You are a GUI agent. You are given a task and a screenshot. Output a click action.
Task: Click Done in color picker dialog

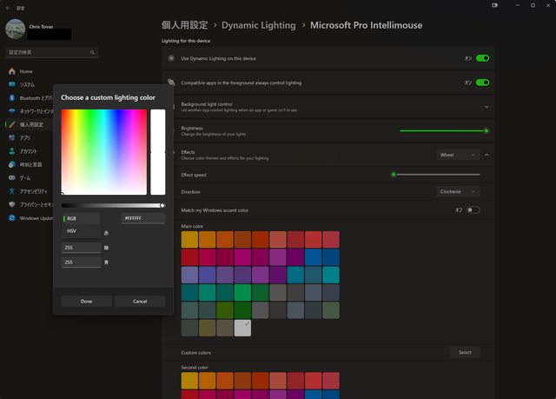[x=86, y=302]
